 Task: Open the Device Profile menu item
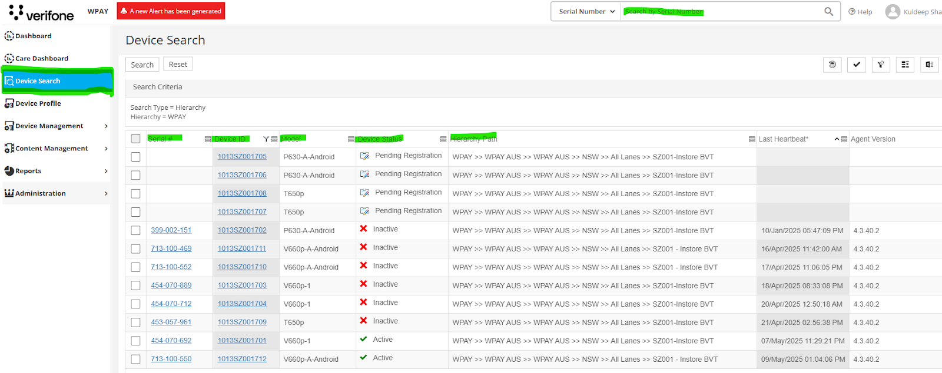(38, 103)
